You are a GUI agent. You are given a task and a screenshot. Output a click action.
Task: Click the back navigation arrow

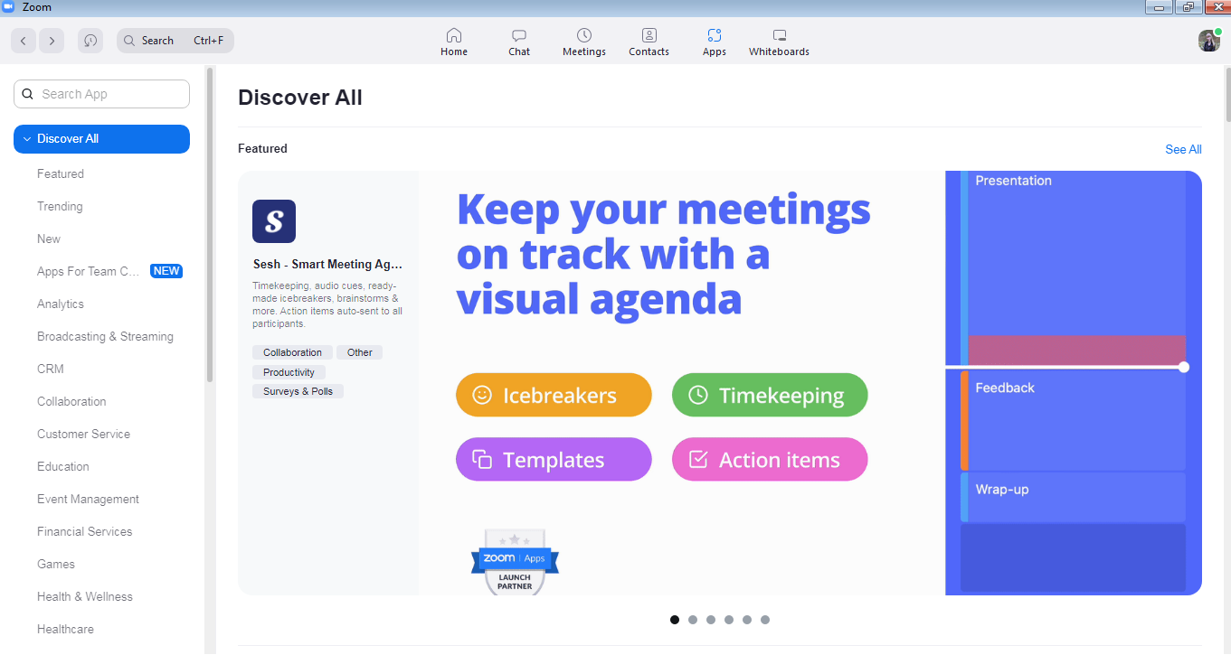point(24,41)
